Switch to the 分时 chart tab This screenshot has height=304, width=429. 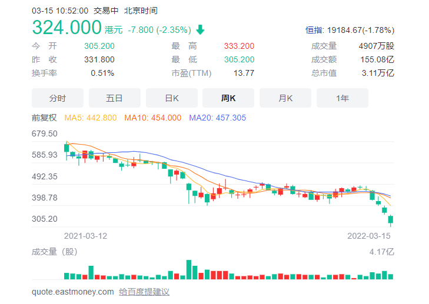[58, 98]
